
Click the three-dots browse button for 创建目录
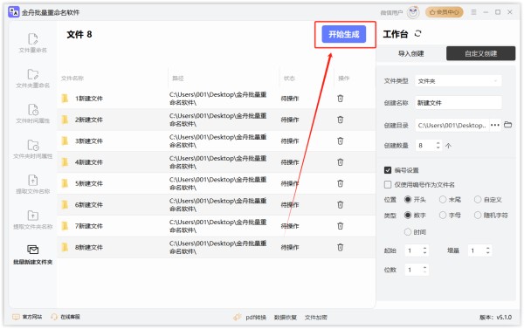495,126
